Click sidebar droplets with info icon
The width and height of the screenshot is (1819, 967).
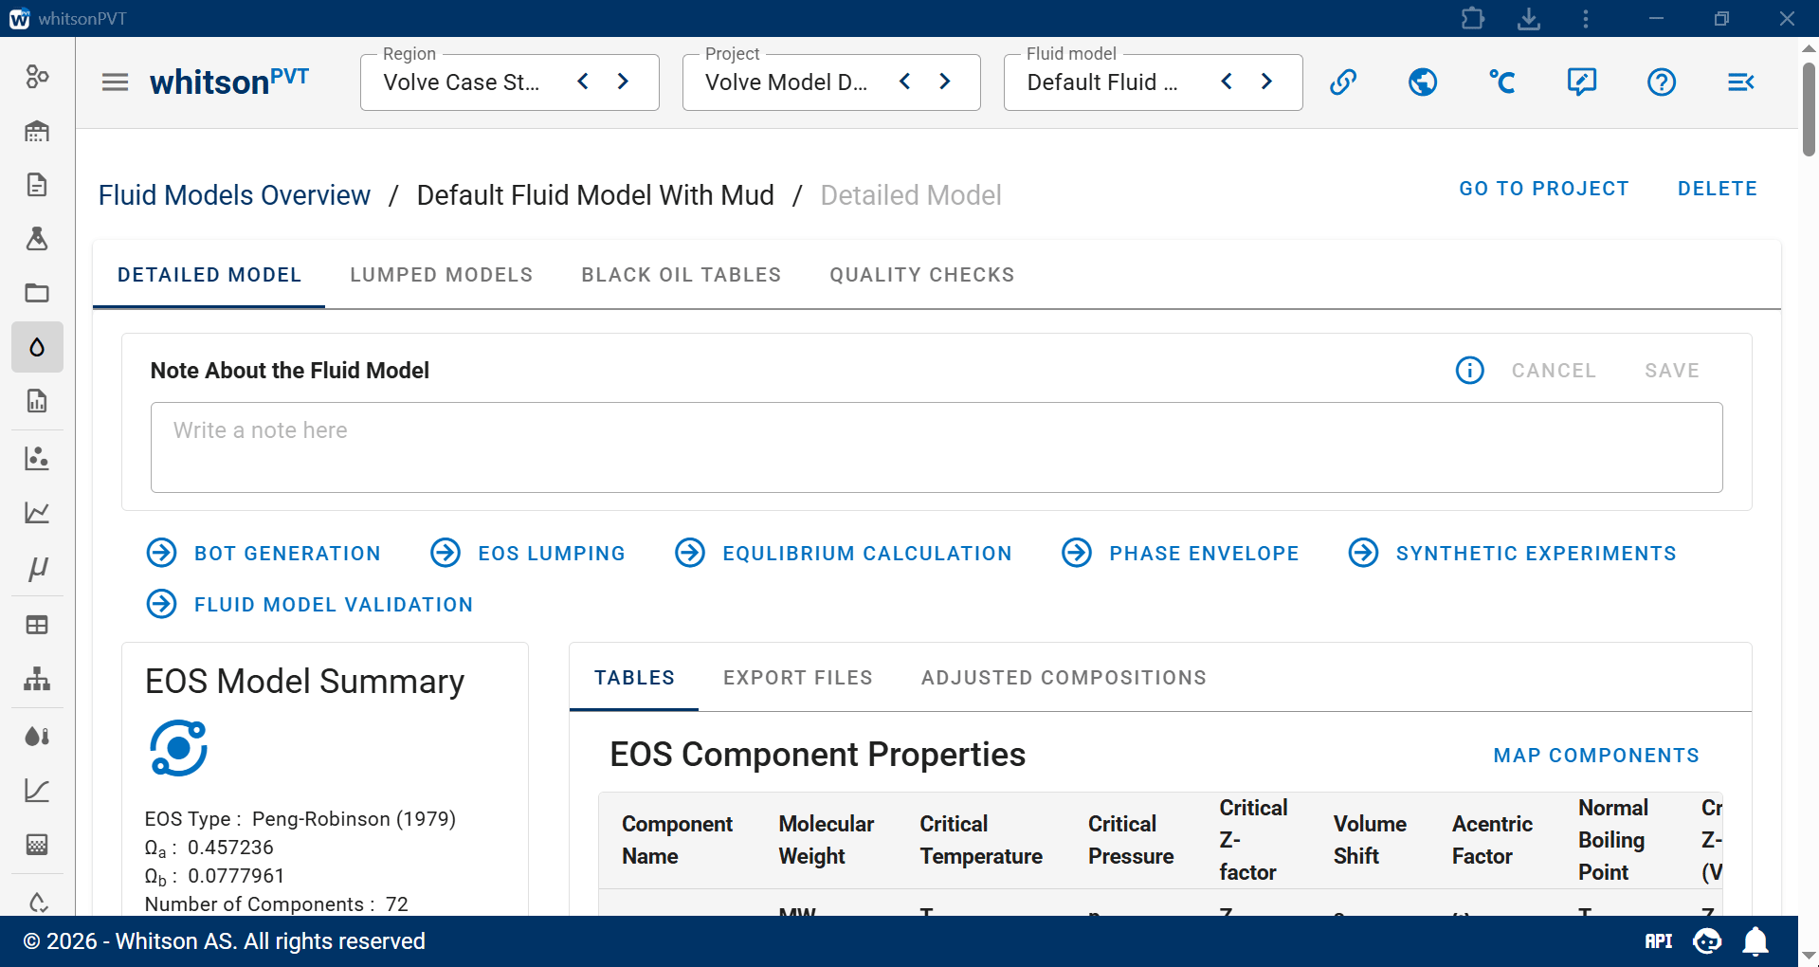pos(37,736)
